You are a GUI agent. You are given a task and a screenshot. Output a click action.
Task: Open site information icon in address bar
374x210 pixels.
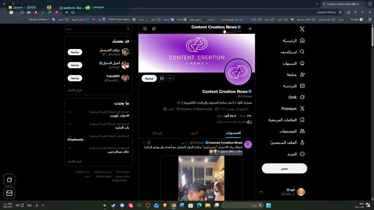coord(340,12)
